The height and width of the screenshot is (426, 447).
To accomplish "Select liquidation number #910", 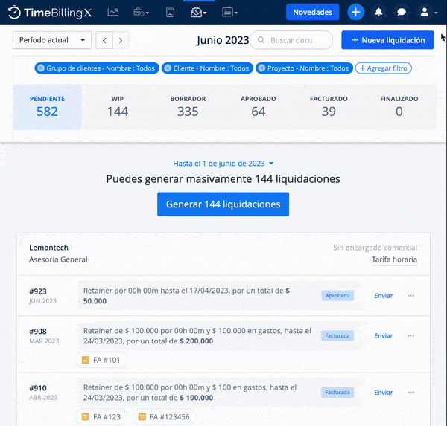I will [x=38, y=388].
